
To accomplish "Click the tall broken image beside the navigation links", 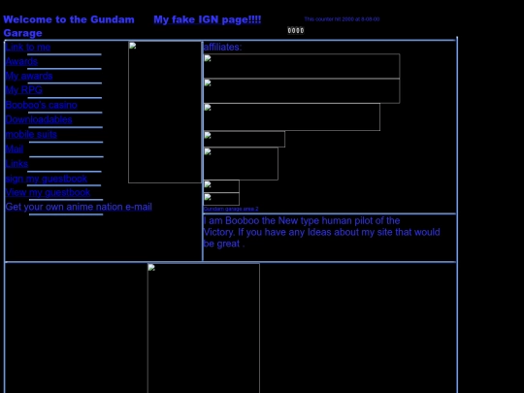I will tap(165, 113).
